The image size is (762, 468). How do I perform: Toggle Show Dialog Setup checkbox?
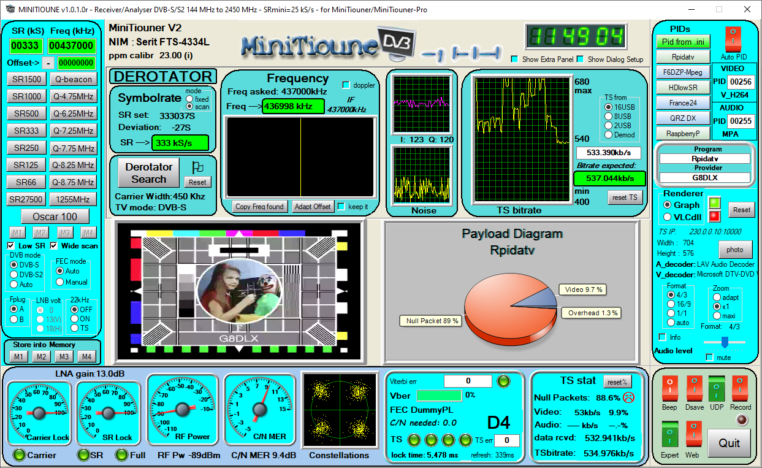(580, 59)
